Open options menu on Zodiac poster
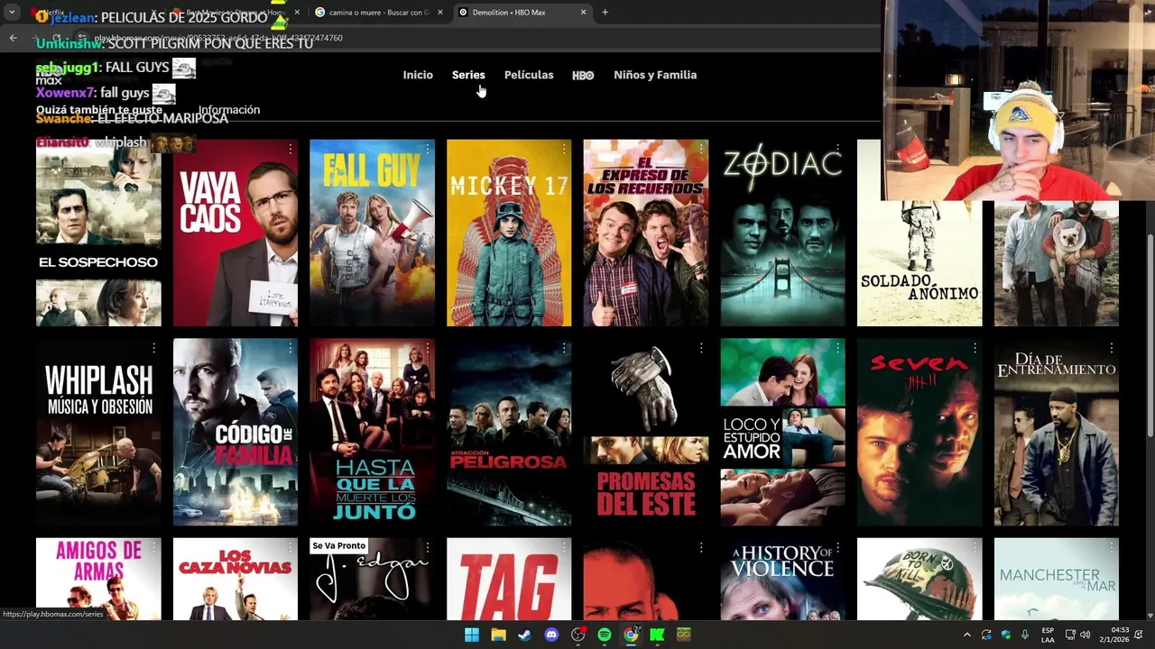This screenshot has width=1155, height=649. (838, 149)
